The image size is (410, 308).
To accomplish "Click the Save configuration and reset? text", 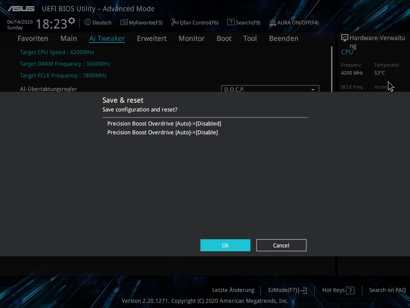I will (140, 109).
